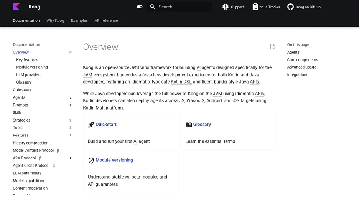Focus the Search input field
The width and height of the screenshot is (359, 202).
[179, 7]
